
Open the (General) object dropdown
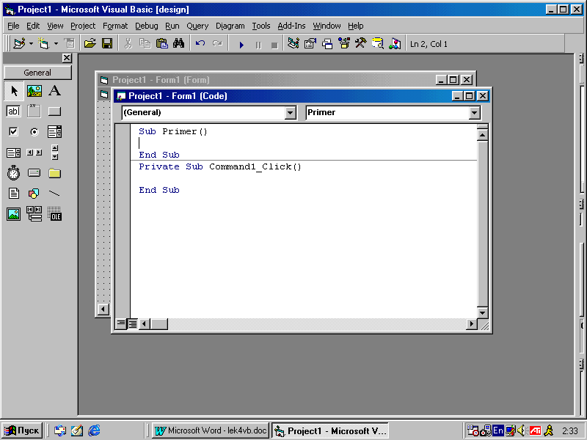click(x=291, y=113)
